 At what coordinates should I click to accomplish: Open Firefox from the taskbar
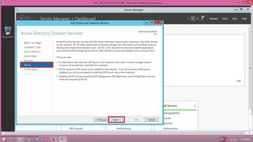pyautogui.click(x=54, y=139)
